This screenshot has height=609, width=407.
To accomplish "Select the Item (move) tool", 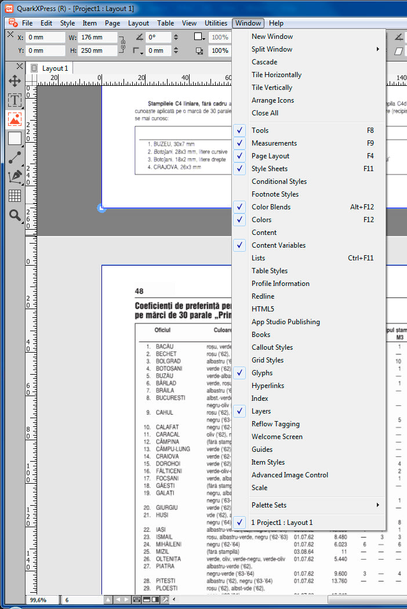I will click(14, 81).
